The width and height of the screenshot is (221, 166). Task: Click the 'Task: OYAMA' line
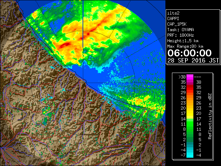tap(181, 30)
